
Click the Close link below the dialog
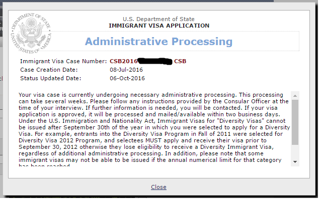158,187
